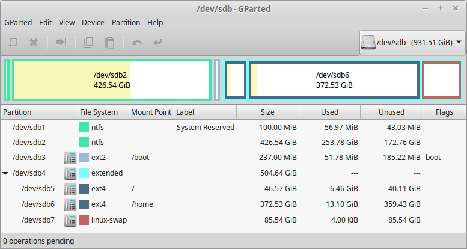Click the /home mount point cell

(x=142, y=204)
